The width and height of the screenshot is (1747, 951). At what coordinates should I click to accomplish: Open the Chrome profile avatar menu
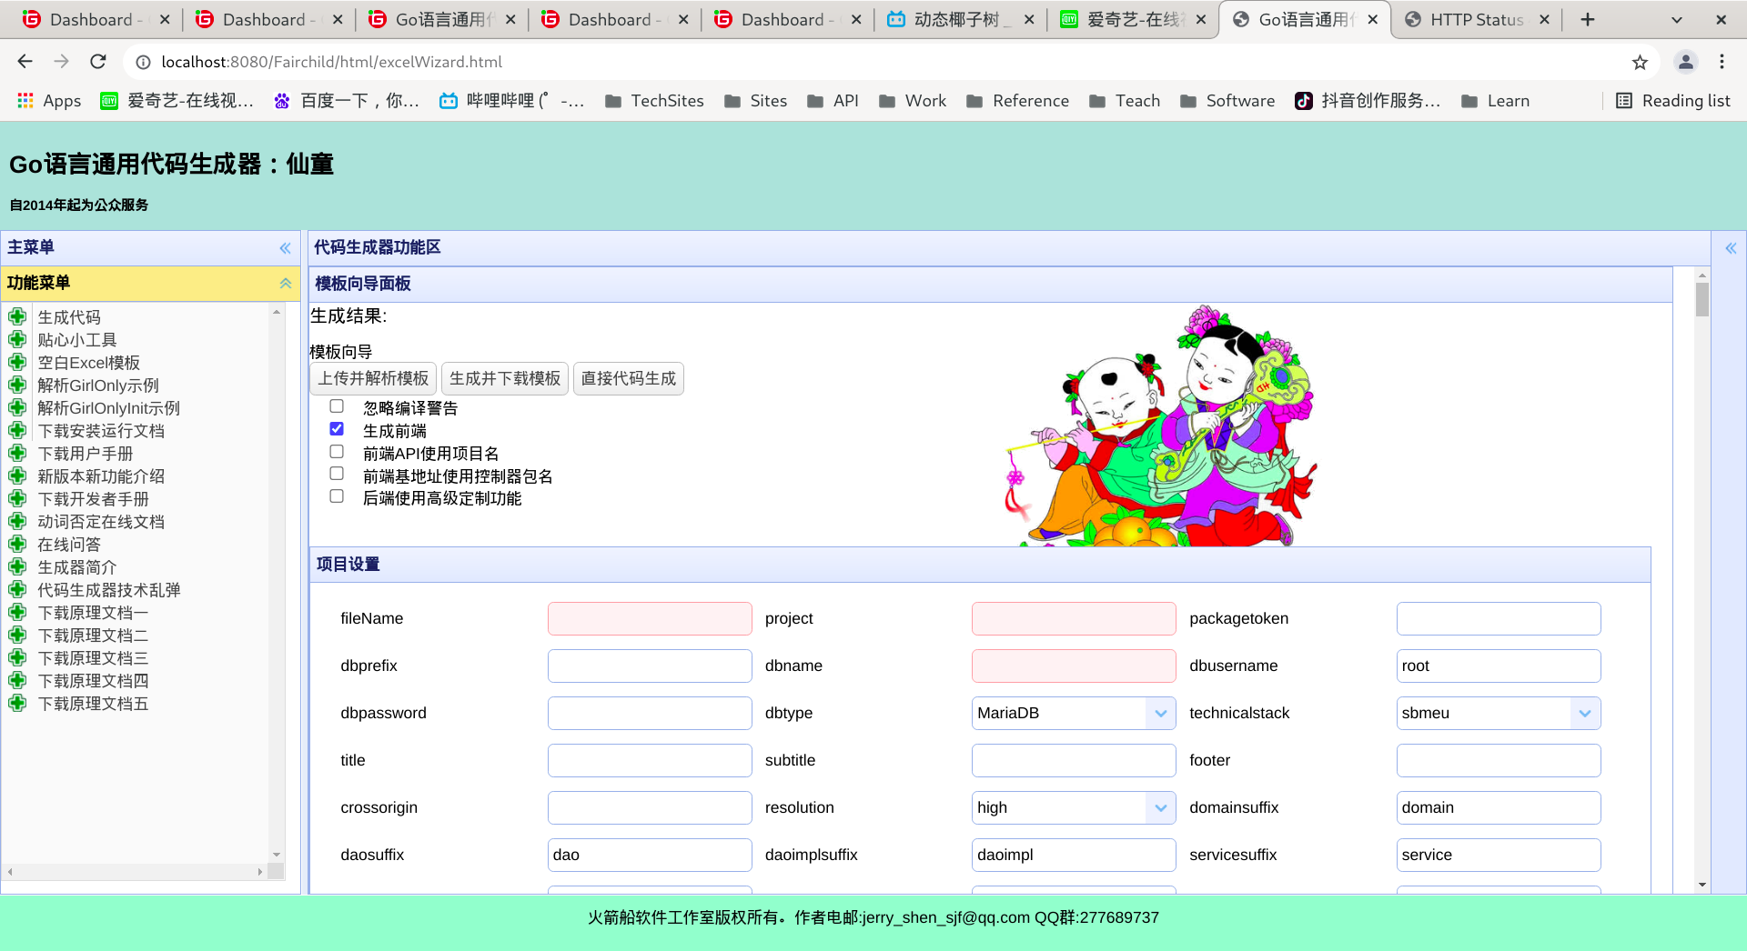point(1686,62)
